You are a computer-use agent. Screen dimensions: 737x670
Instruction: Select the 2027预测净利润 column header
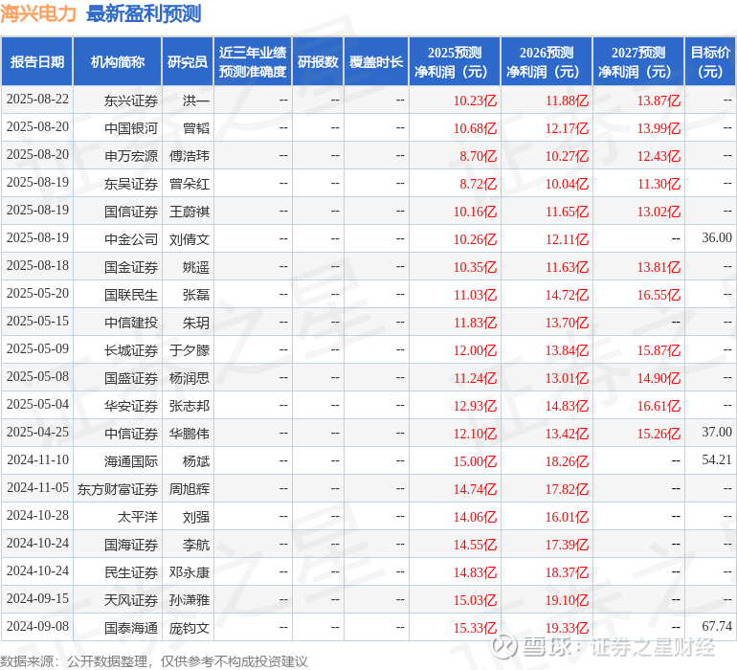coord(638,61)
